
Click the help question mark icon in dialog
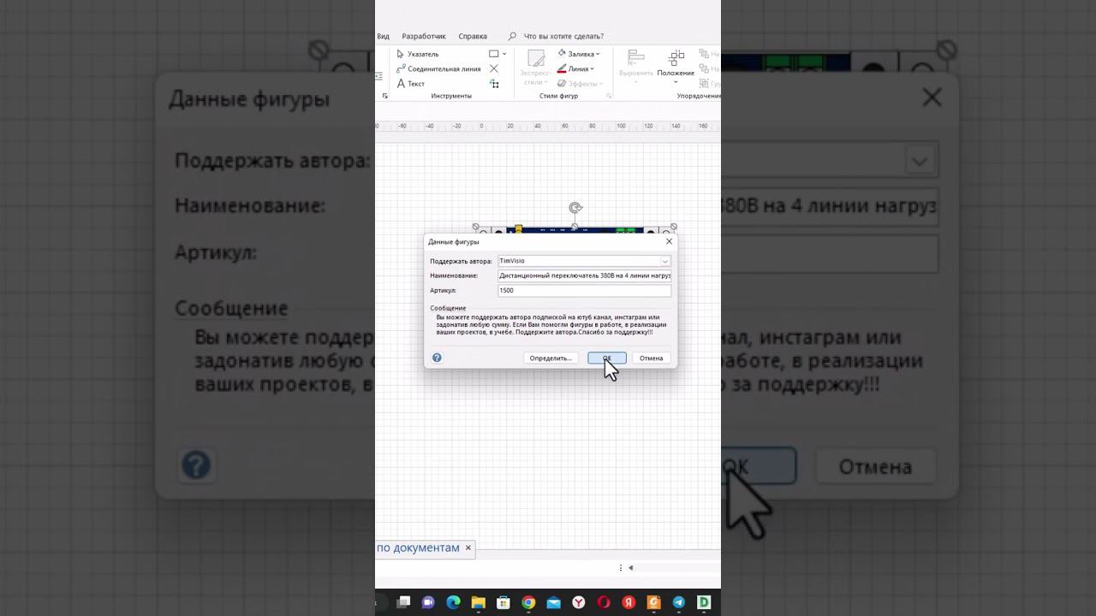tap(437, 358)
